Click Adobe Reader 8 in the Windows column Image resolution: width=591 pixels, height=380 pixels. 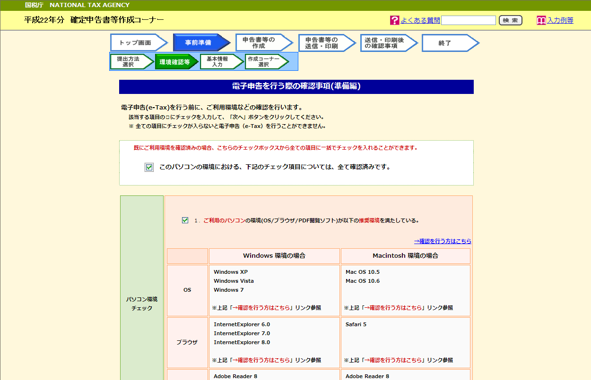pyautogui.click(x=235, y=376)
